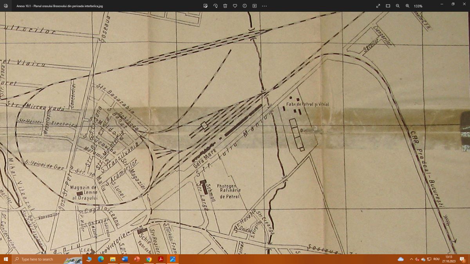
Task: Toggle muted volume speaker icon
Action: click(x=417, y=259)
